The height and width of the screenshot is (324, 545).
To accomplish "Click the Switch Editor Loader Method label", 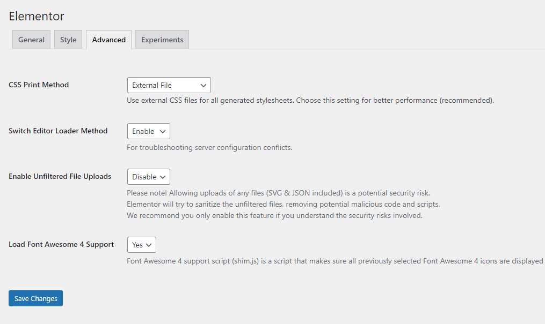I will [x=58, y=131].
